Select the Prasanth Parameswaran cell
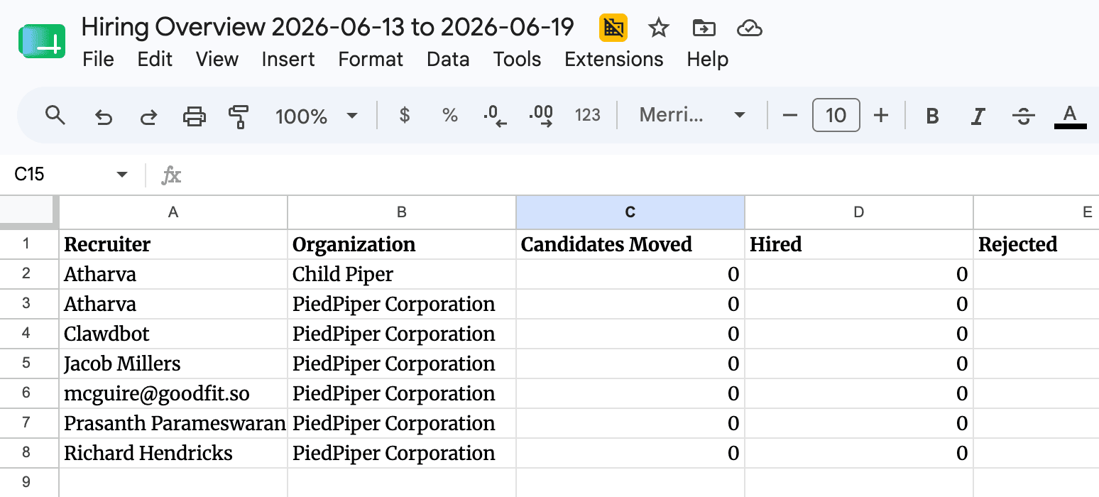 point(173,423)
